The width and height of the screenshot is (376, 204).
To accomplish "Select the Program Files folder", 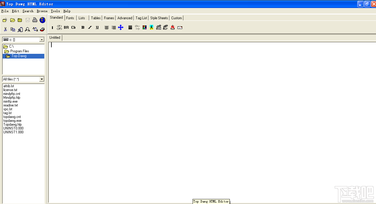I will coord(19,51).
